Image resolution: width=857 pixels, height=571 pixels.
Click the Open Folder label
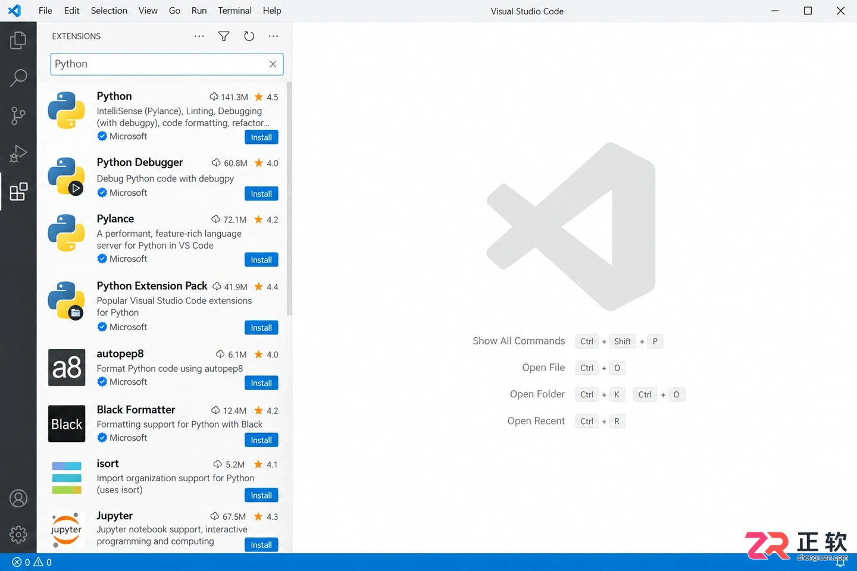pos(537,394)
